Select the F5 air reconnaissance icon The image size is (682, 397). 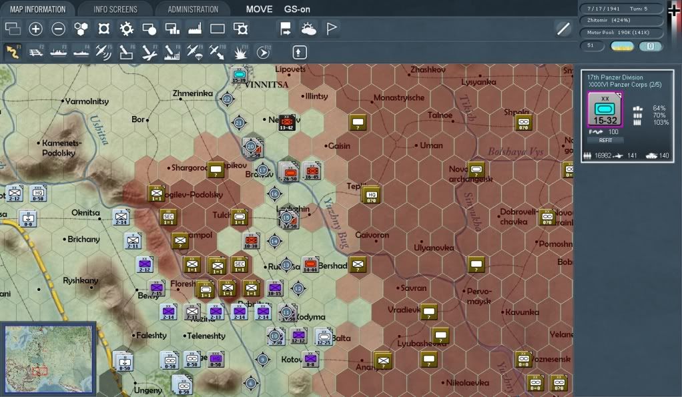tap(103, 53)
